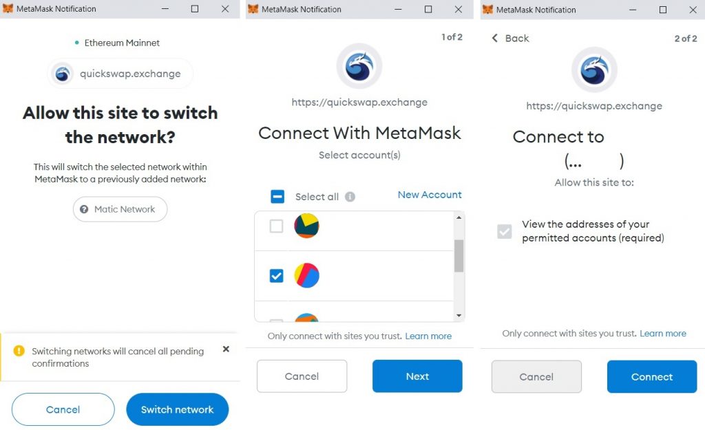Check the first unchecked account checkbox
The image size is (705, 430).
click(277, 226)
